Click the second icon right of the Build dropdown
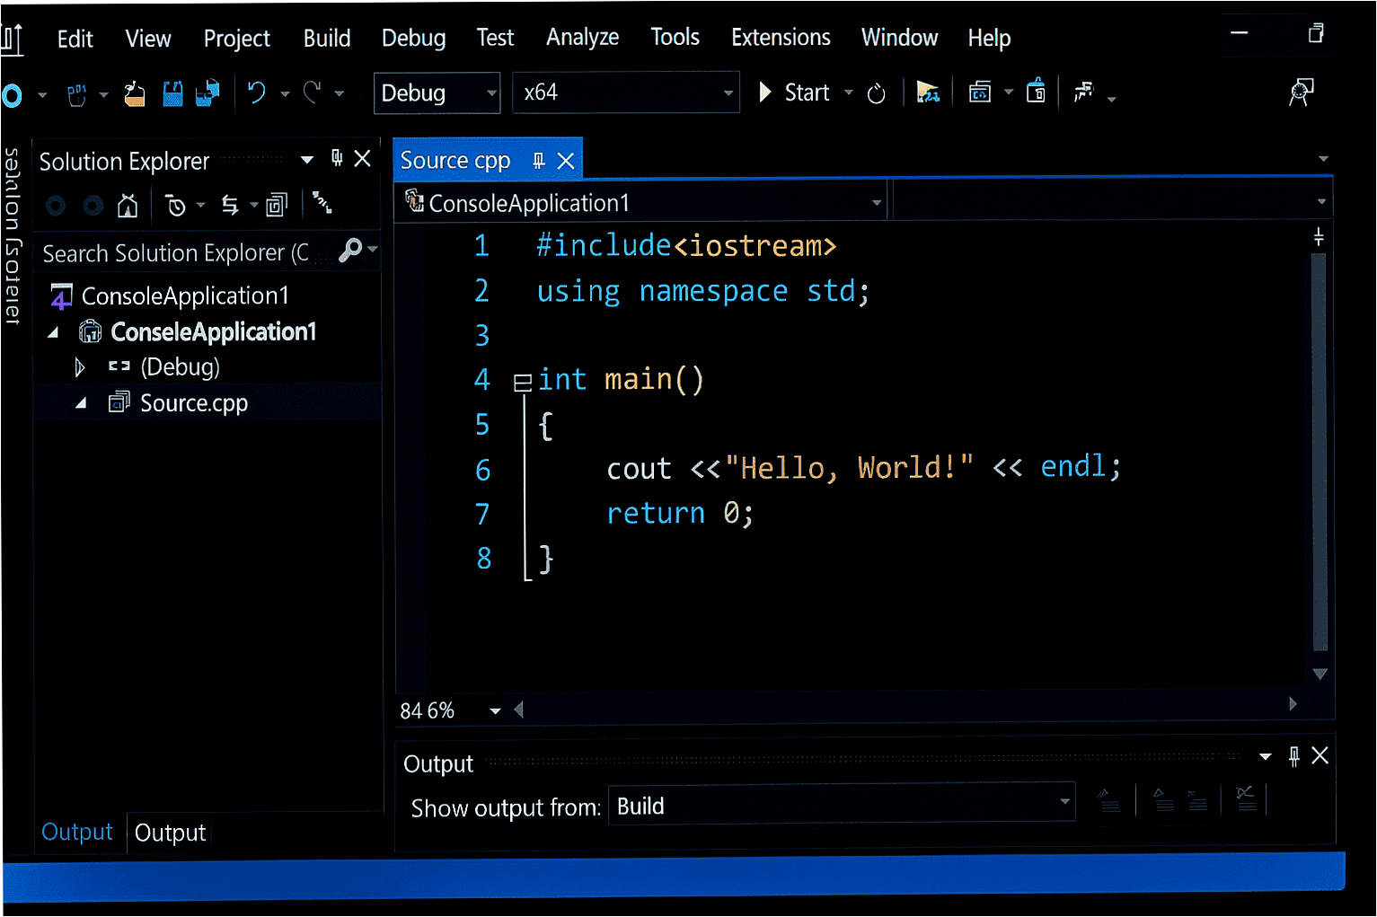 1163,800
